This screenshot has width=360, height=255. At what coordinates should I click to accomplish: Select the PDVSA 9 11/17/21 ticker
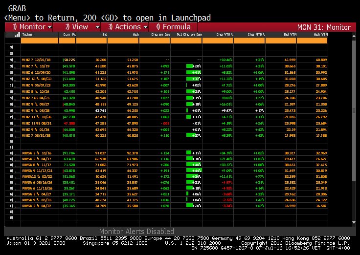click(37, 171)
